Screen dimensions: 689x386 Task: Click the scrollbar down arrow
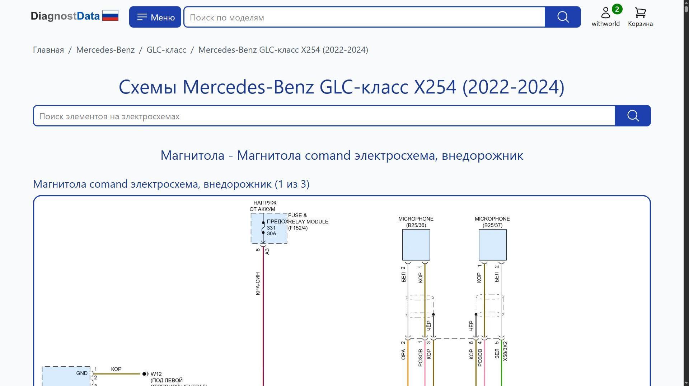[x=686, y=383]
